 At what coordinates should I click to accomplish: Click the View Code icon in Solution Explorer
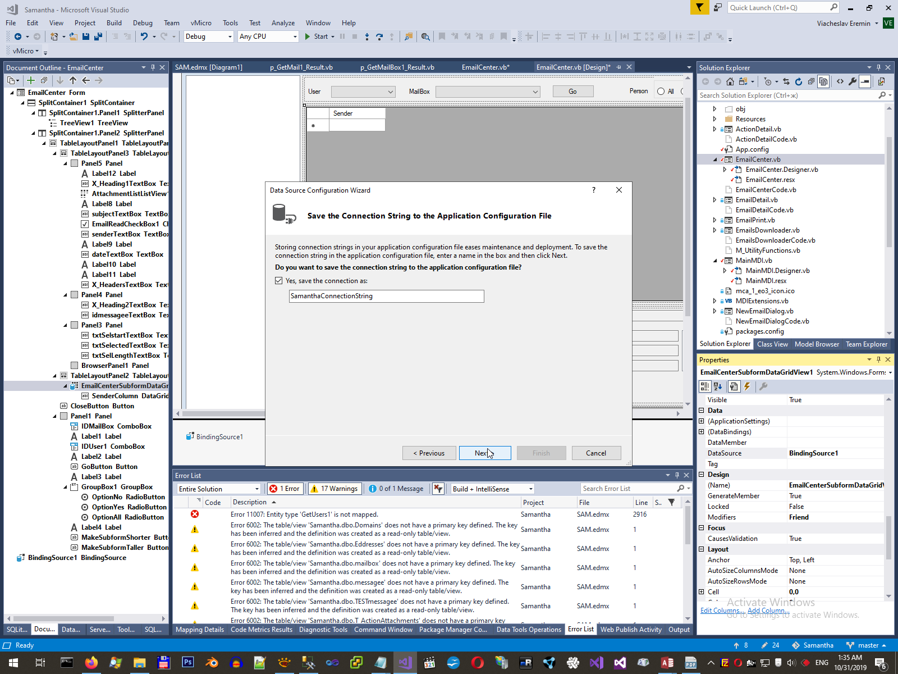[x=840, y=81]
